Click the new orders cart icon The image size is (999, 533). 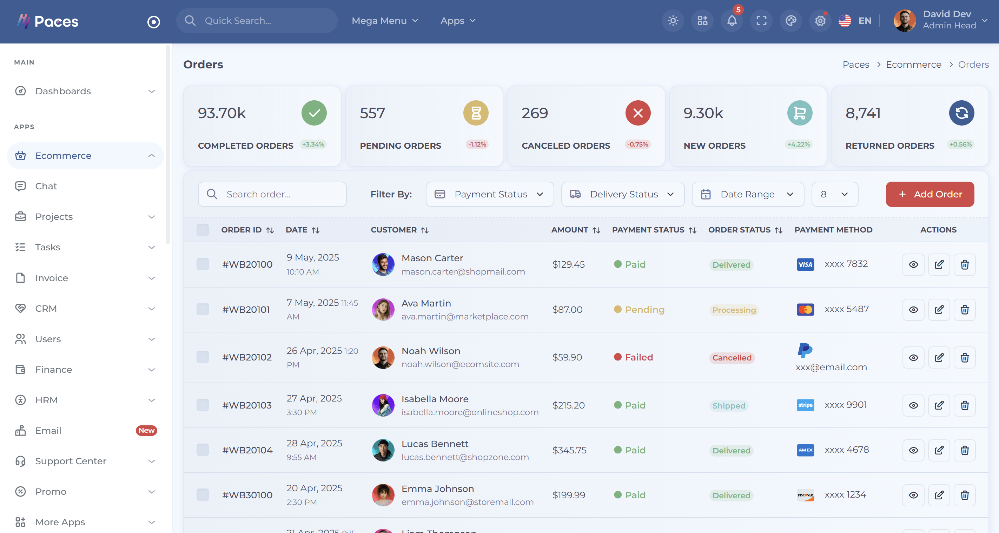(x=800, y=113)
